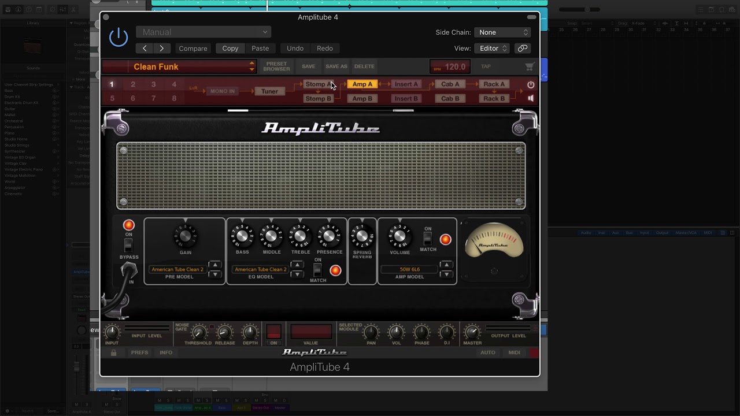This screenshot has width=740, height=416.
Task: Click the Treble knob
Action: click(300, 236)
